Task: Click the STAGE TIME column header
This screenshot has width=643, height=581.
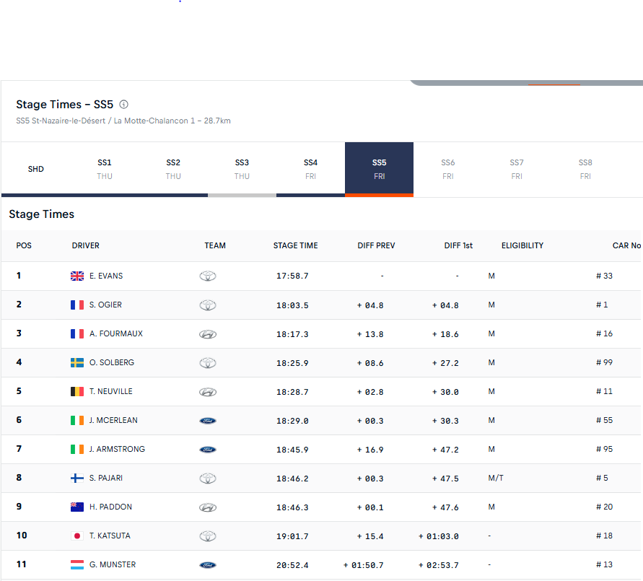Action: coord(295,245)
